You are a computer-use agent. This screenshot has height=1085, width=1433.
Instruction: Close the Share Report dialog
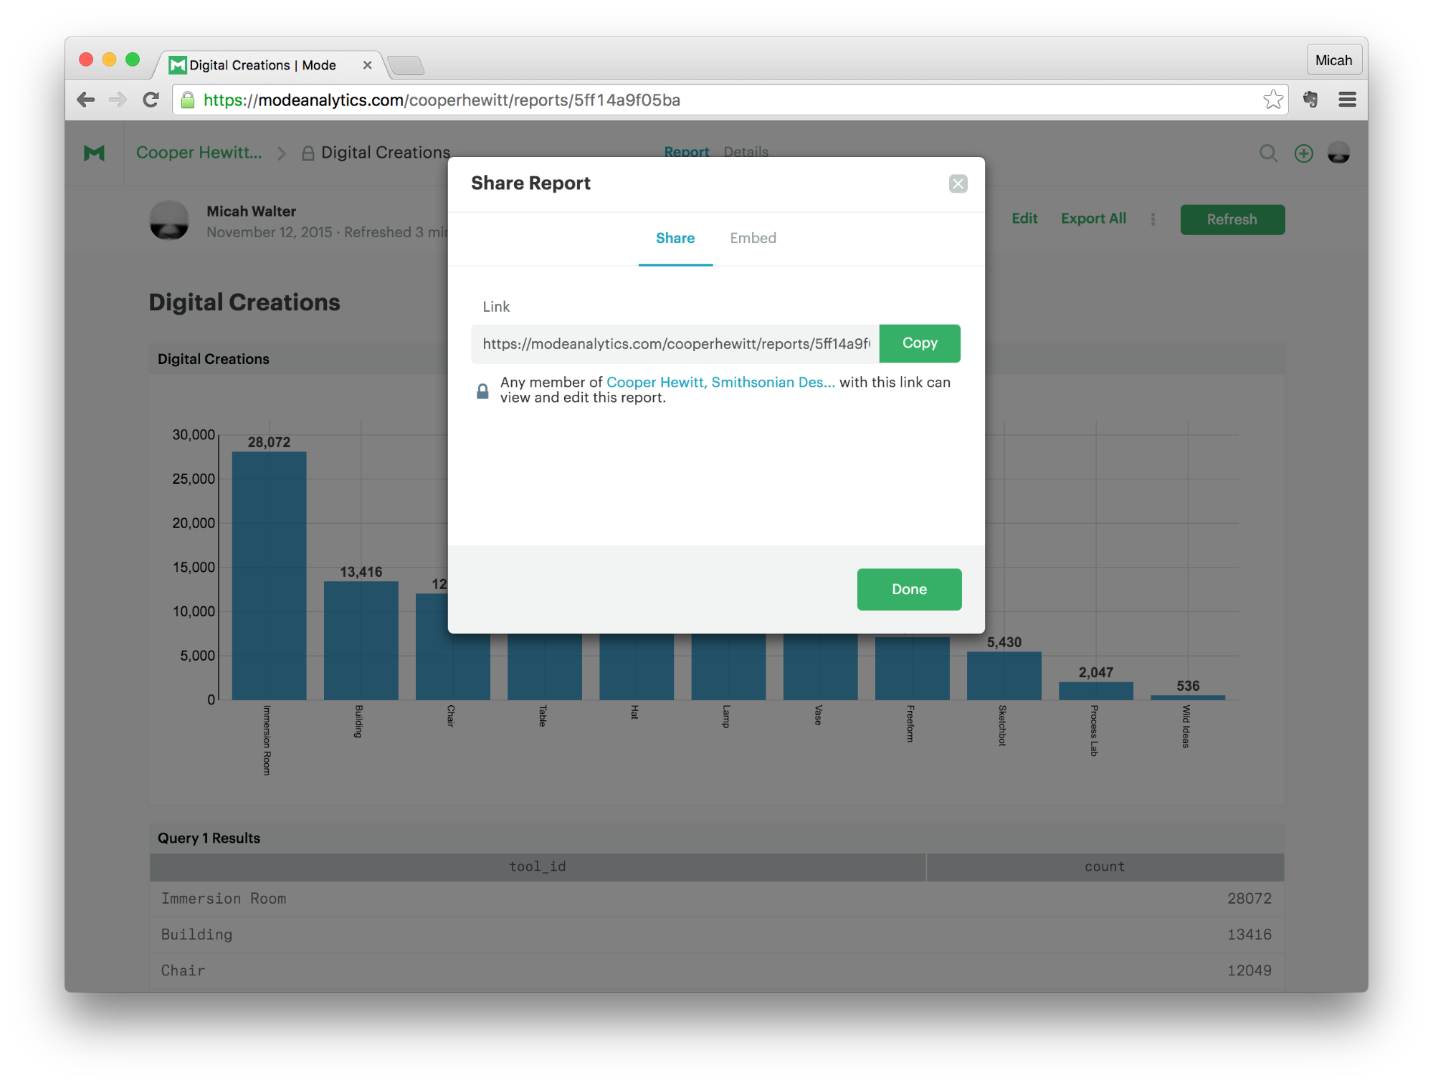tap(958, 184)
